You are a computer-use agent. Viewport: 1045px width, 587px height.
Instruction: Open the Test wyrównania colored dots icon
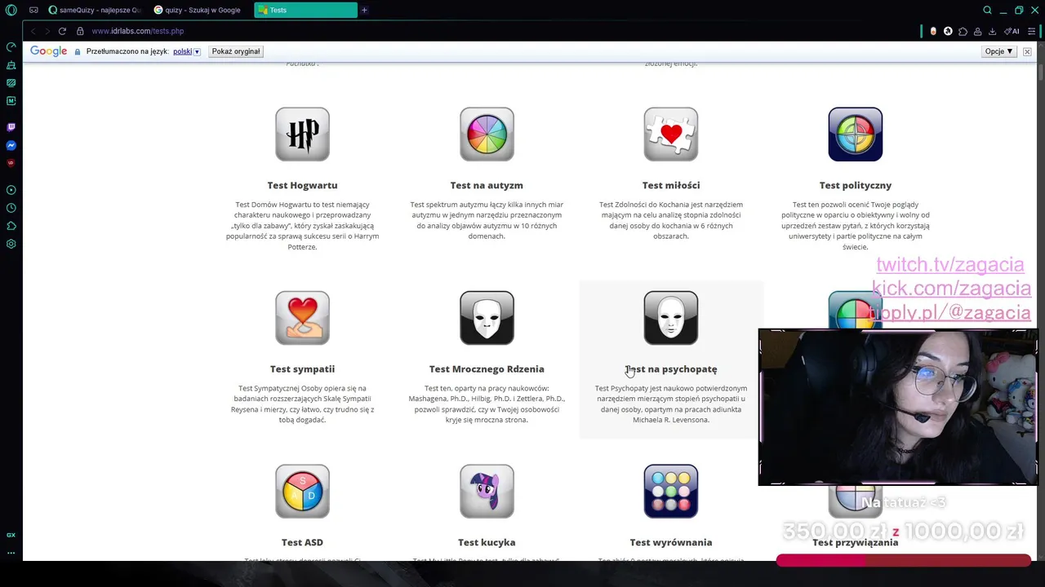pyautogui.click(x=671, y=491)
